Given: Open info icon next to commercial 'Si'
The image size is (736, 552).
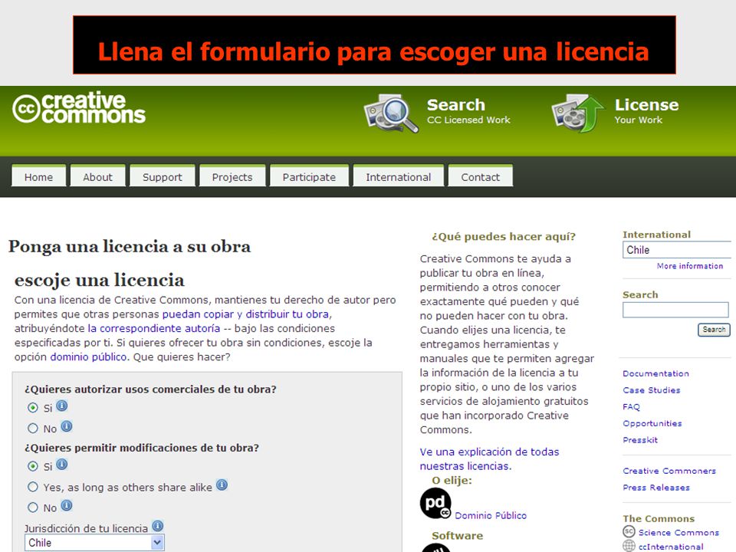Looking at the screenshot, I should click(62, 406).
